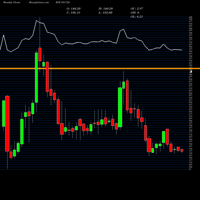Click the high value 'H: 140.20'

tap(106, 9)
